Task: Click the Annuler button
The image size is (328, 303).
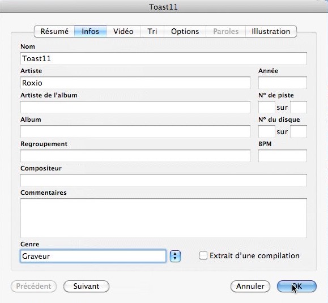Action: tap(250, 286)
